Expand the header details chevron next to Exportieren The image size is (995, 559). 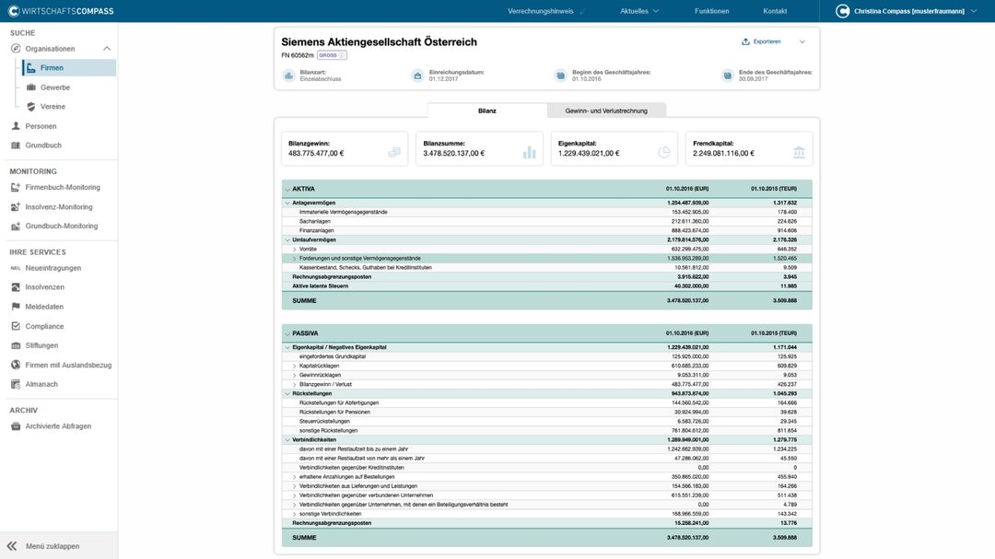point(802,41)
